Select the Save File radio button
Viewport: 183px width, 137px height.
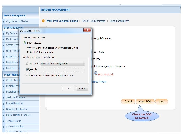tap(27, 69)
